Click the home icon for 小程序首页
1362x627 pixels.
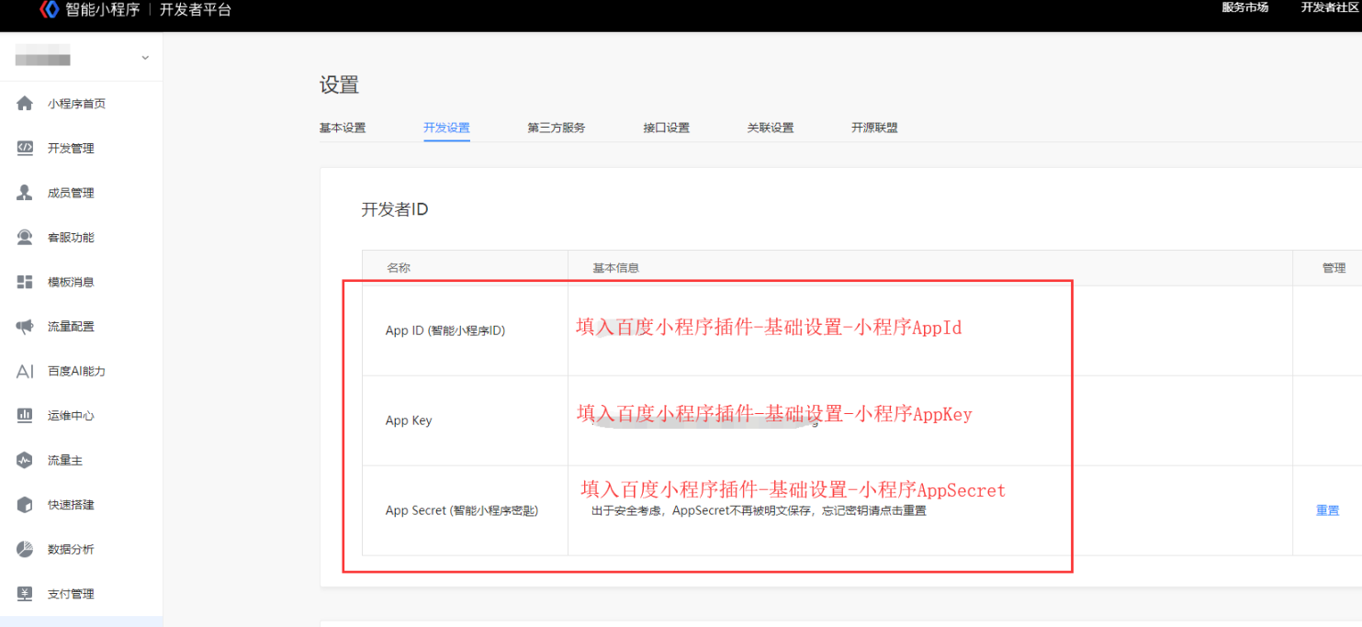pyautogui.click(x=25, y=104)
